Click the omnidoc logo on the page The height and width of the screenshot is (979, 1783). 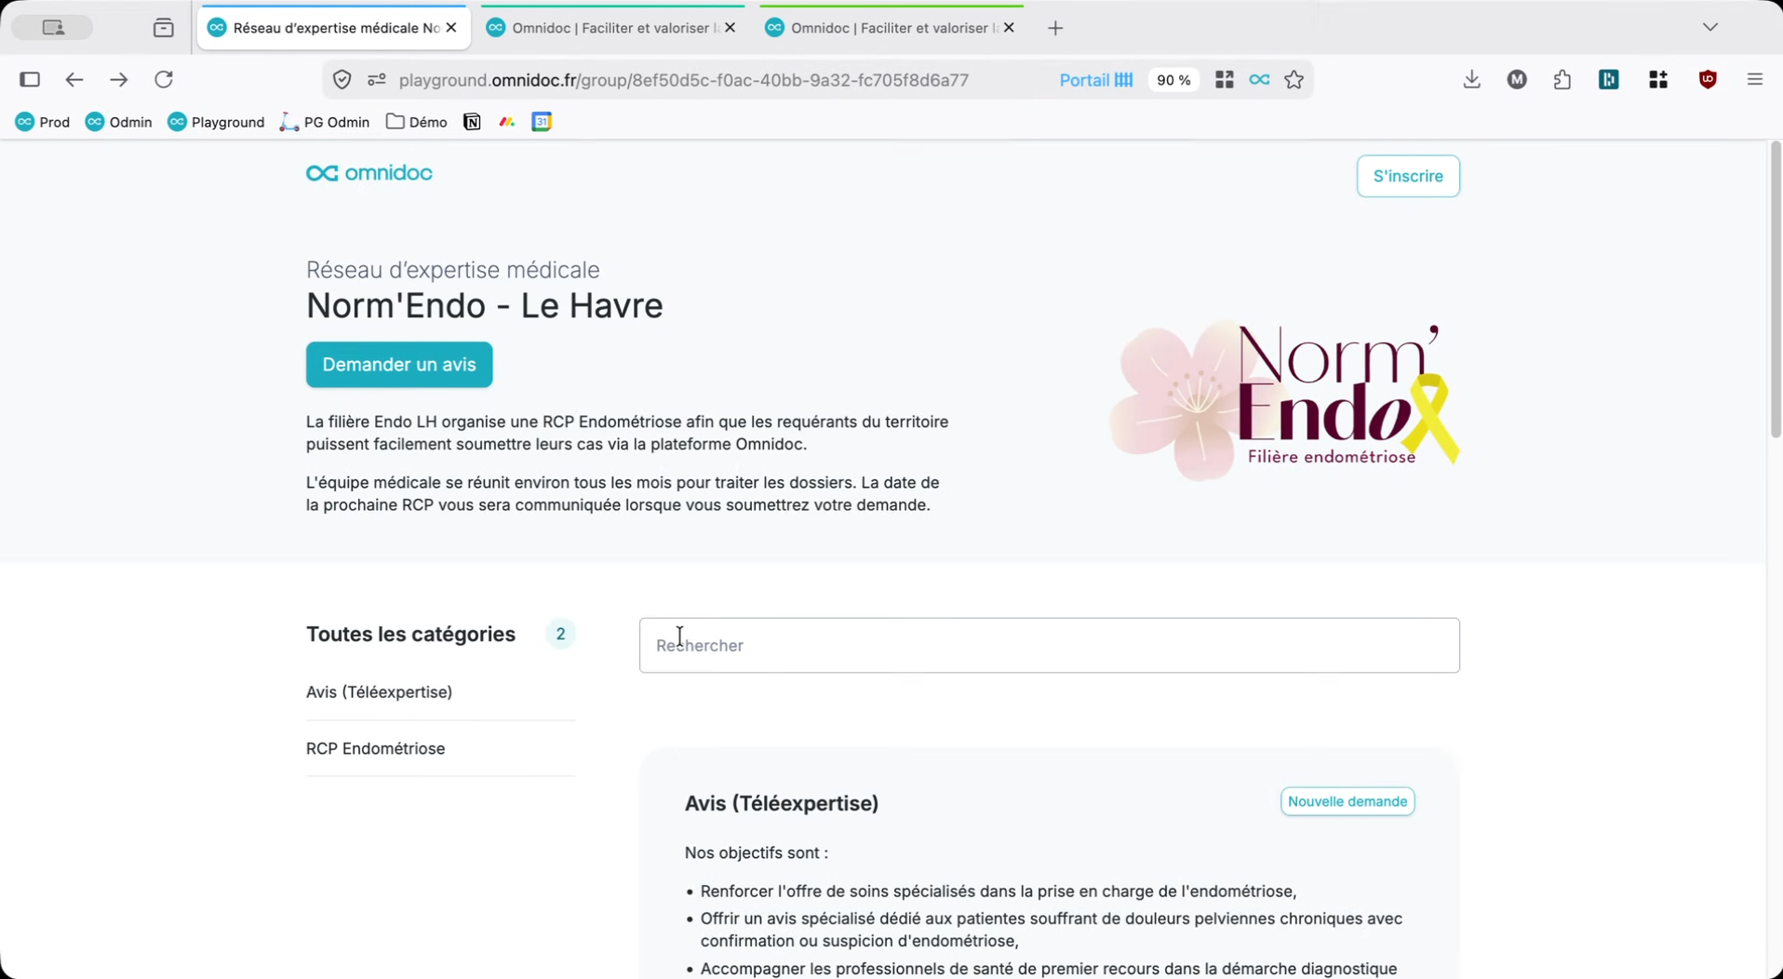pos(369,173)
